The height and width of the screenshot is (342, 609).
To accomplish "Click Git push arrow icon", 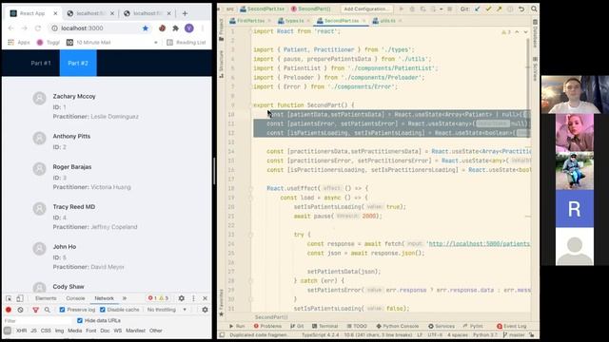I will (499, 9).
